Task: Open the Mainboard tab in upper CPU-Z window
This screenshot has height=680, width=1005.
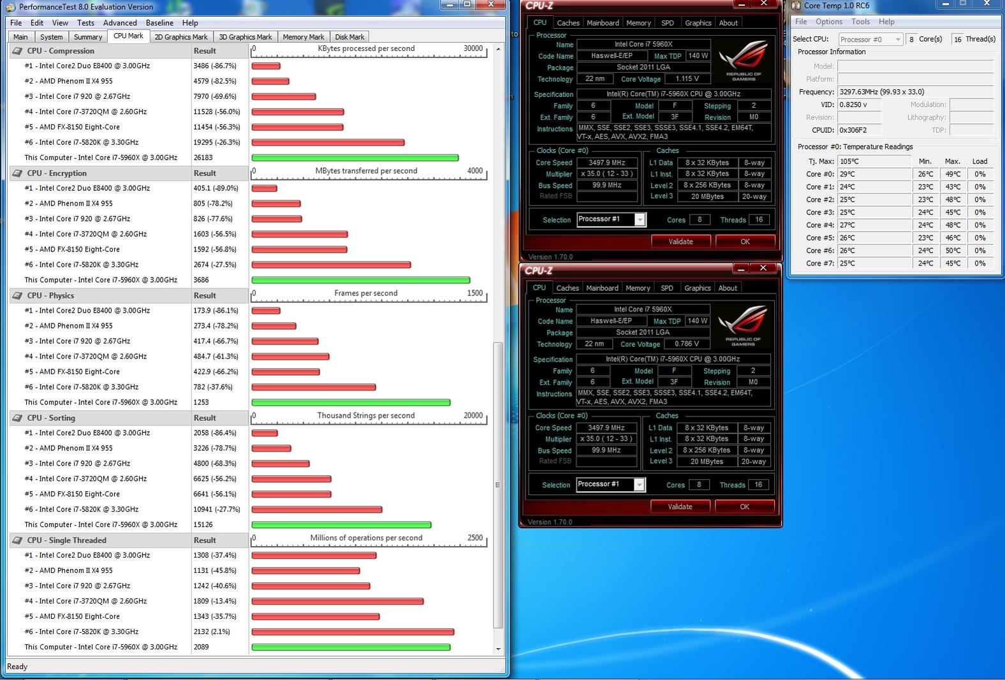Action: click(x=603, y=23)
